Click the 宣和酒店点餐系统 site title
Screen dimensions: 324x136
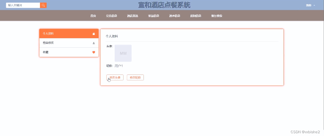point(164,5)
